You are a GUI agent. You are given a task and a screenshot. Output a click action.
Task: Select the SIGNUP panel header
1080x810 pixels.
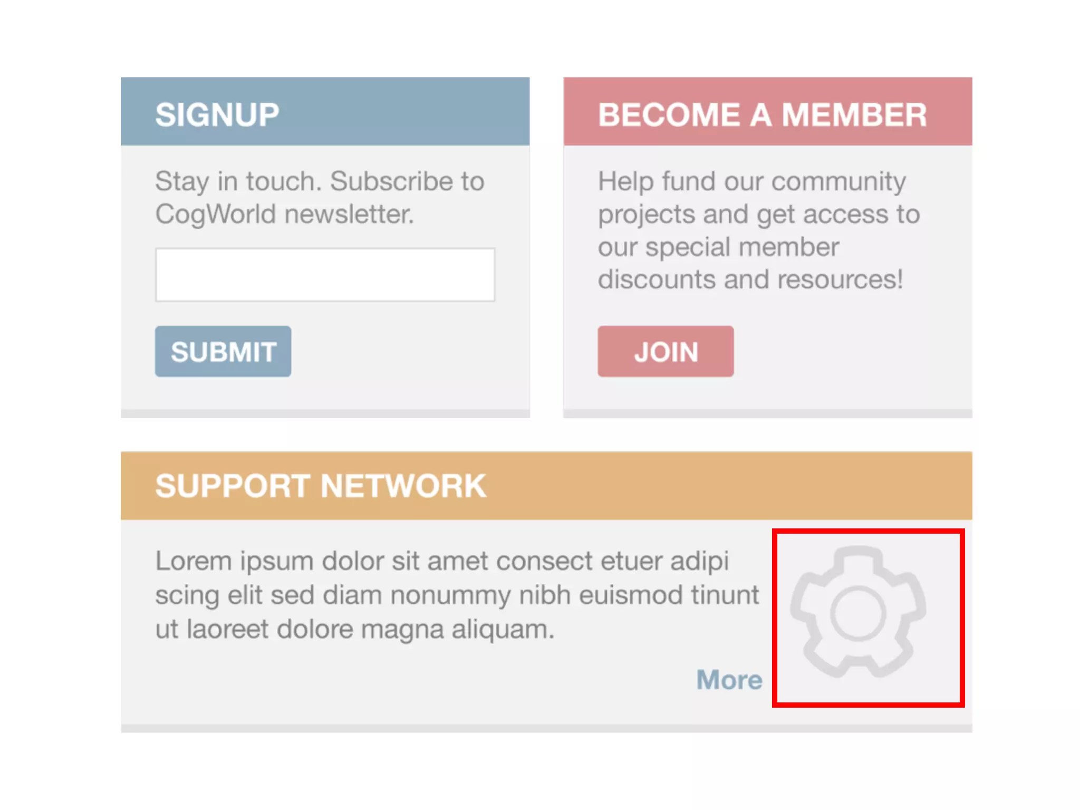pyautogui.click(x=325, y=111)
